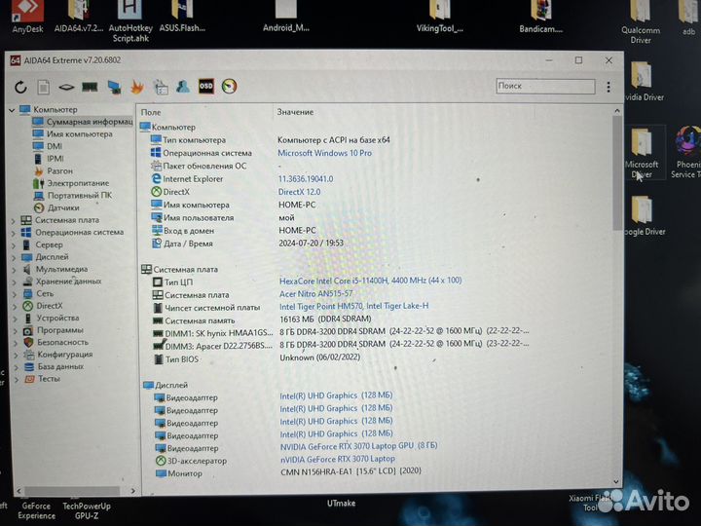Click the vertical scrollbar of the details list
The height and width of the screenshot is (526, 701).
pyautogui.click(x=617, y=172)
